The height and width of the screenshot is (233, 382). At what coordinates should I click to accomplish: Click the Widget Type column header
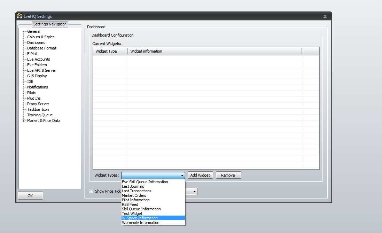(110, 51)
